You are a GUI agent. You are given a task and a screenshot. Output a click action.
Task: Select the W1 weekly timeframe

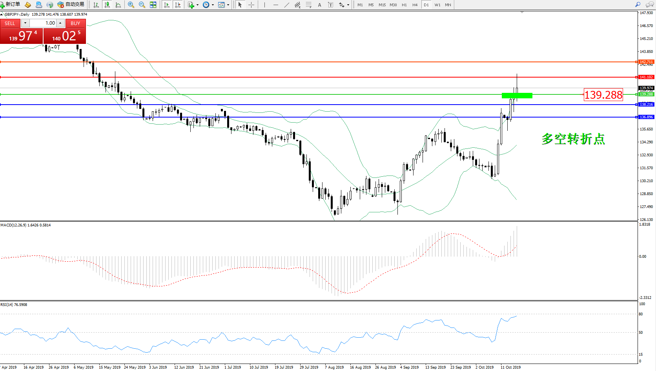[x=437, y=5]
